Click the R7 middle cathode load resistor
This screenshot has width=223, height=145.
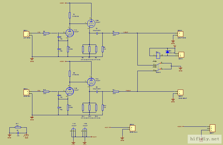(x=89, y=49)
